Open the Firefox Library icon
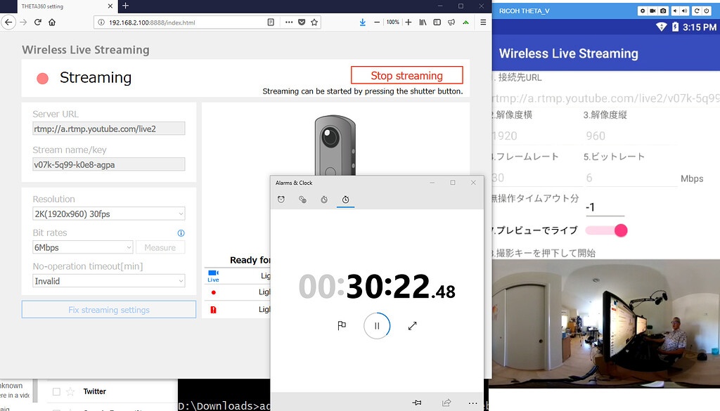 point(423,22)
